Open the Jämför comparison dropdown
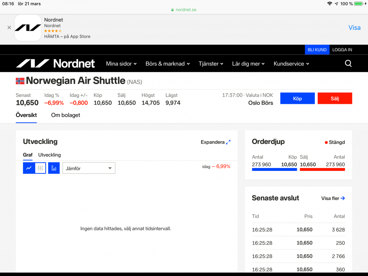 click(x=89, y=168)
